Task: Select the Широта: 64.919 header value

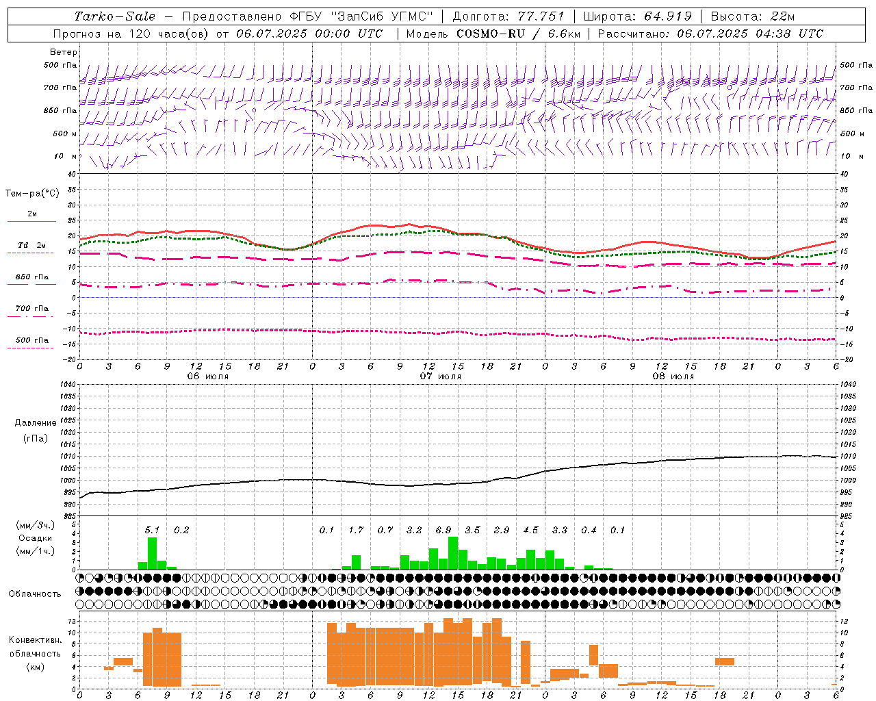Action: click(637, 16)
